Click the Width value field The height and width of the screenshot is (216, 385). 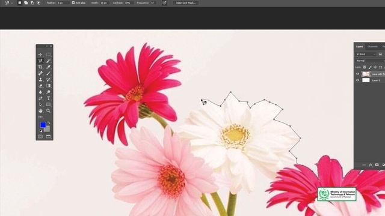105,2
